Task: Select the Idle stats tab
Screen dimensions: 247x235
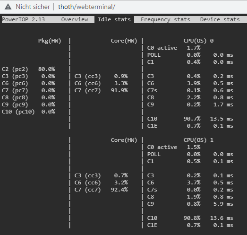Action: tap(114, 19)
